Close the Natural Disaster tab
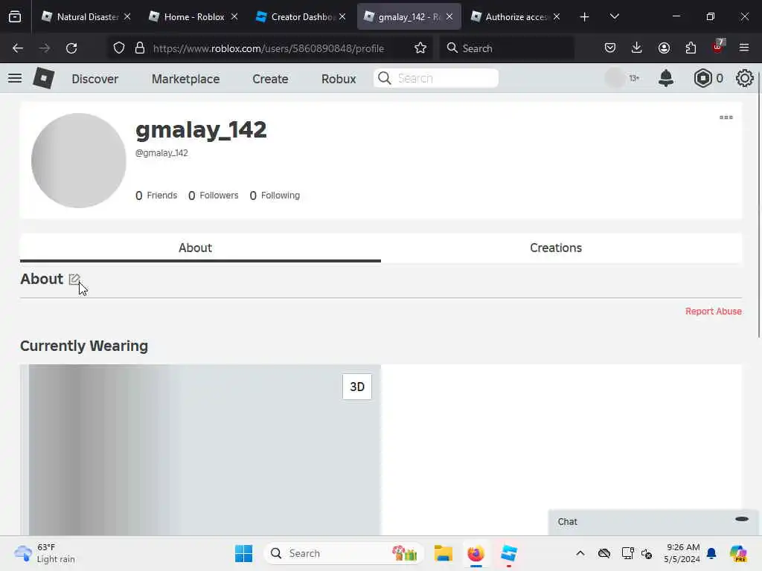 [127, 16]
